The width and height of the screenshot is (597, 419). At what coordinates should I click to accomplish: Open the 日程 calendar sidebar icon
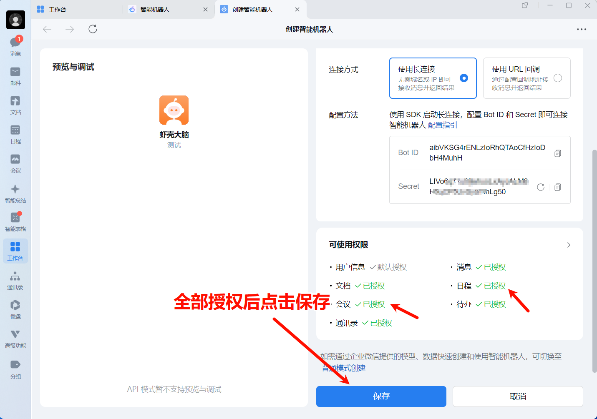pos(15,134)
